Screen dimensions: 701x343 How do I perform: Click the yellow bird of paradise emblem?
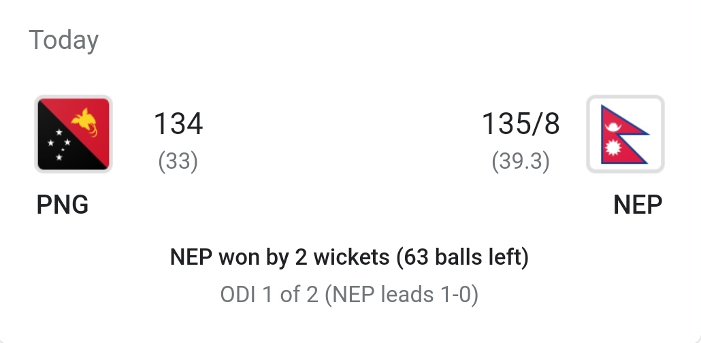coord(85,122)
